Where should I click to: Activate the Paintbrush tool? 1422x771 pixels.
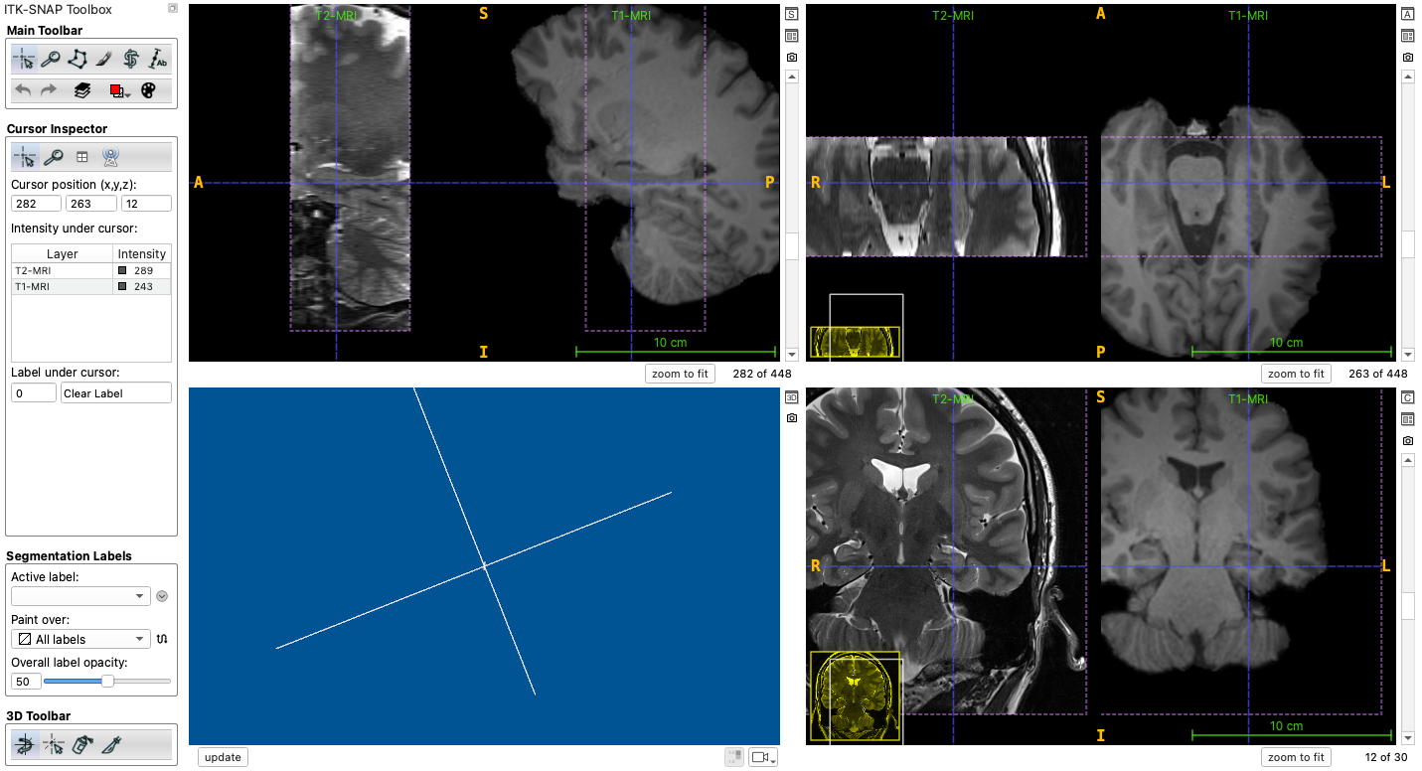coord(104,60)
